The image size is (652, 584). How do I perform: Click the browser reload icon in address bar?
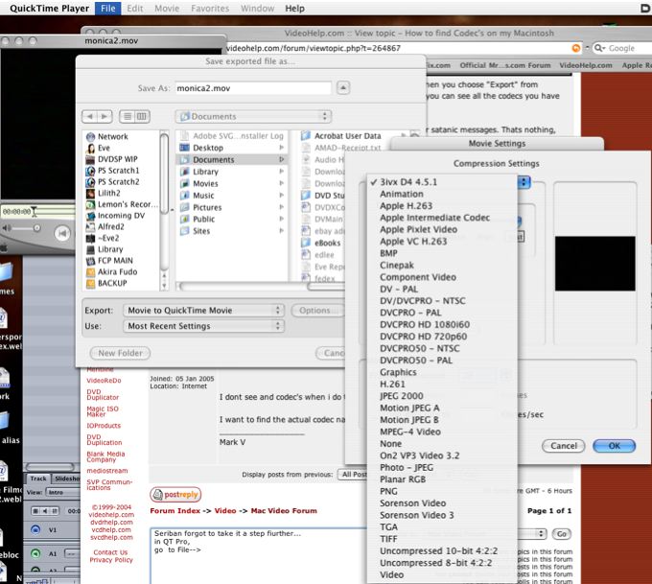[576, 48]
